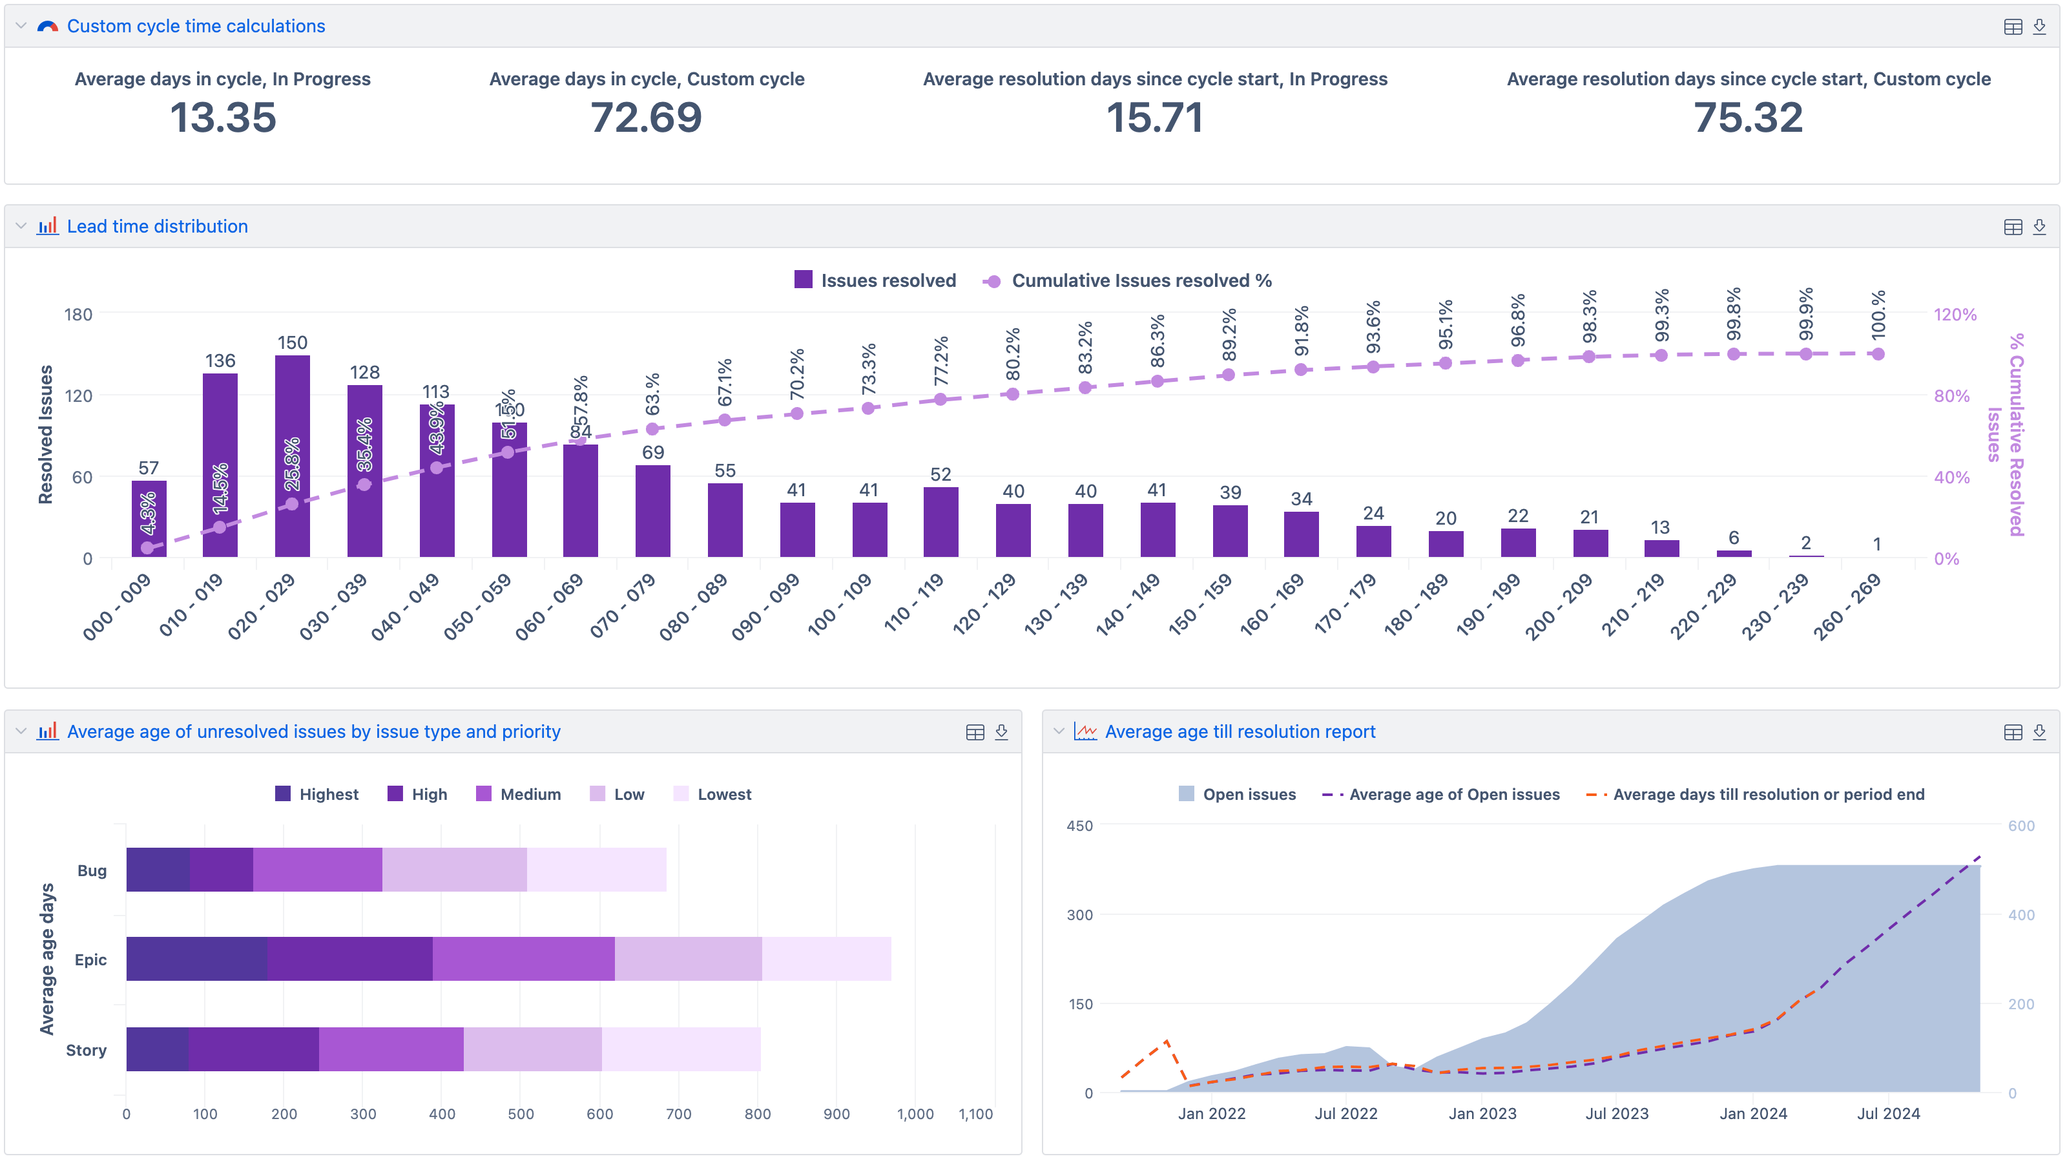Click the gauge icon beside Custom cycle time calculations
The height and width of the screenshot is (1163, 2067).
pyautogui.click(x=47, y=26)
